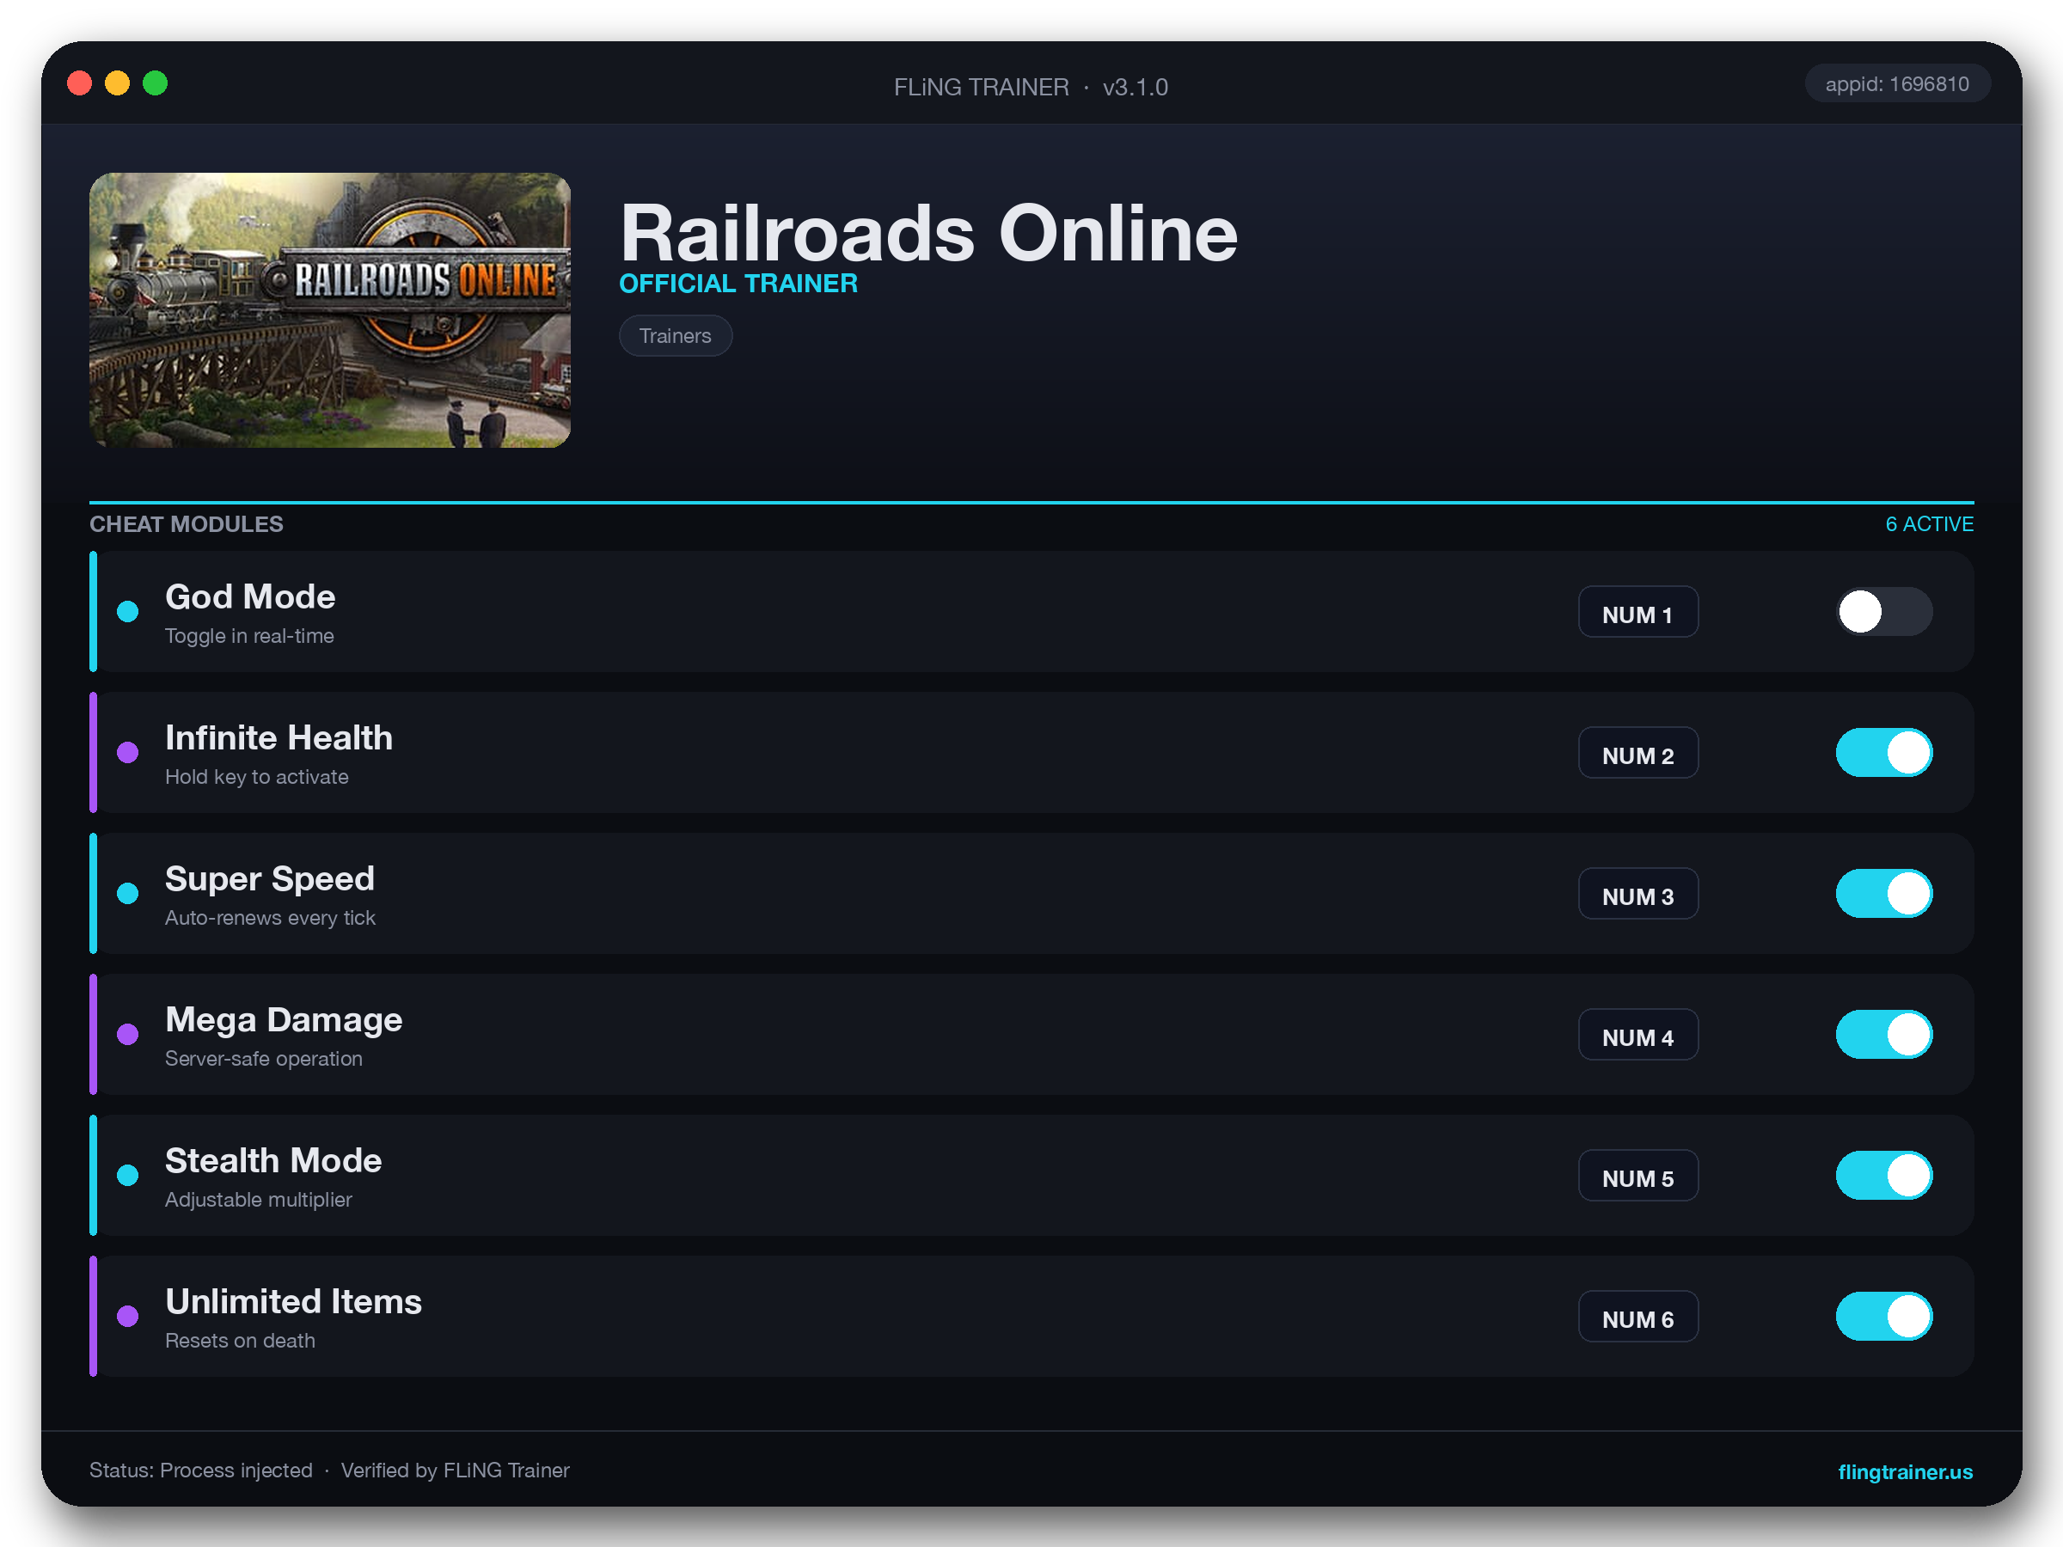Viewport: 2063px width, 1547px height.
Task: Turn off the Unlimited Items switch
Action: [x=1884, y=1316]
